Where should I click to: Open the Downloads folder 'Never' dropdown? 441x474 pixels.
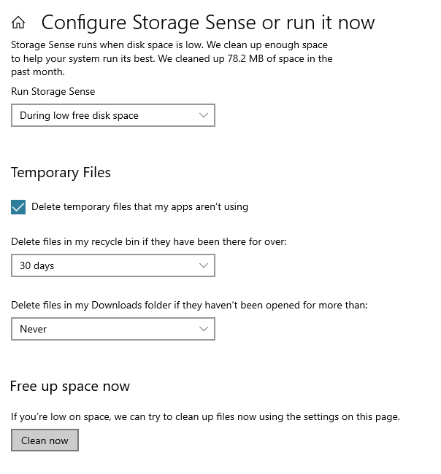pyautogui.click(x=113, y=329)
